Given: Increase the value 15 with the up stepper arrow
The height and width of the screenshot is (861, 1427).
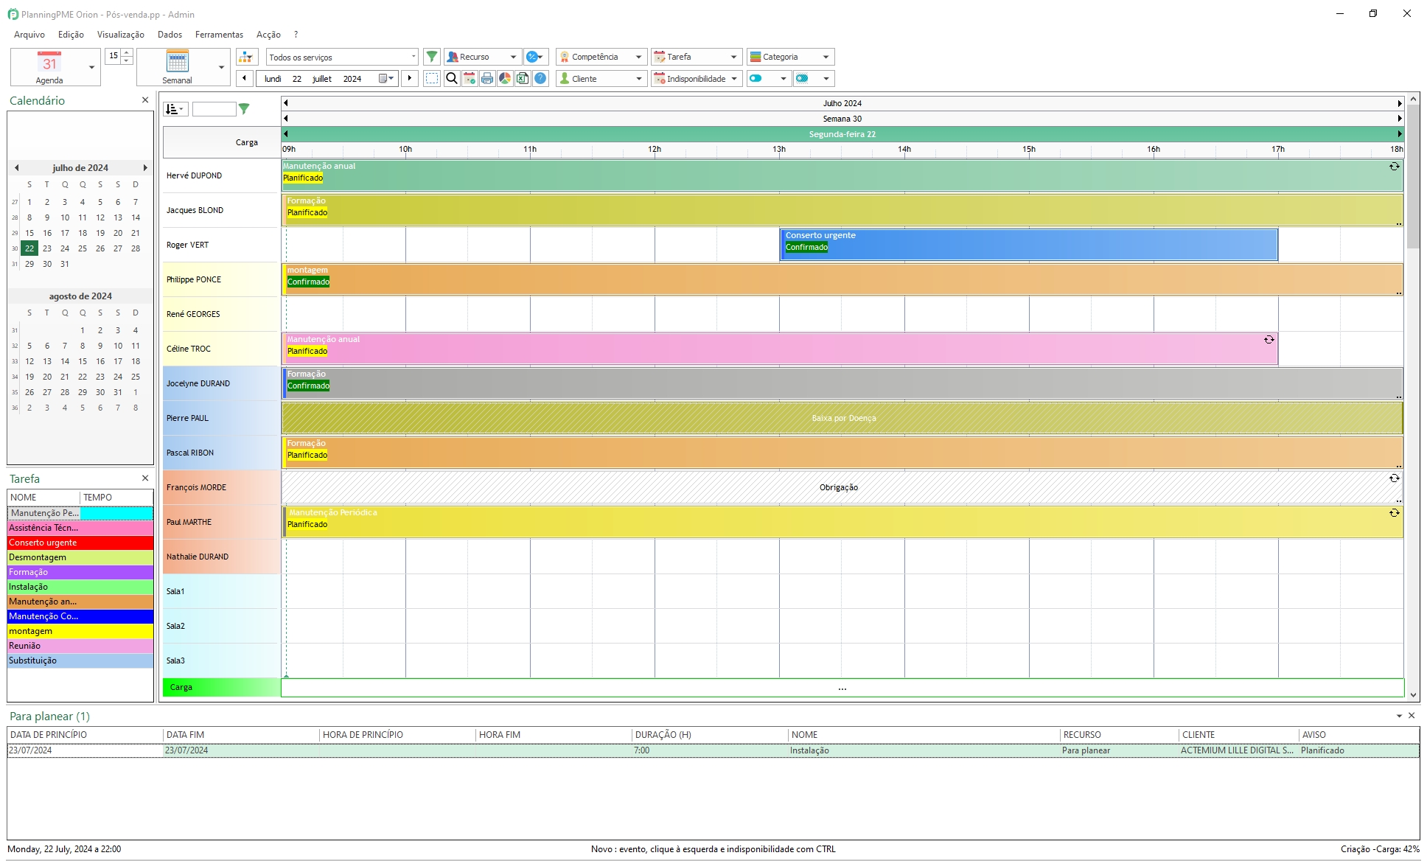Looking at the screenshot, I should point(127,52).
